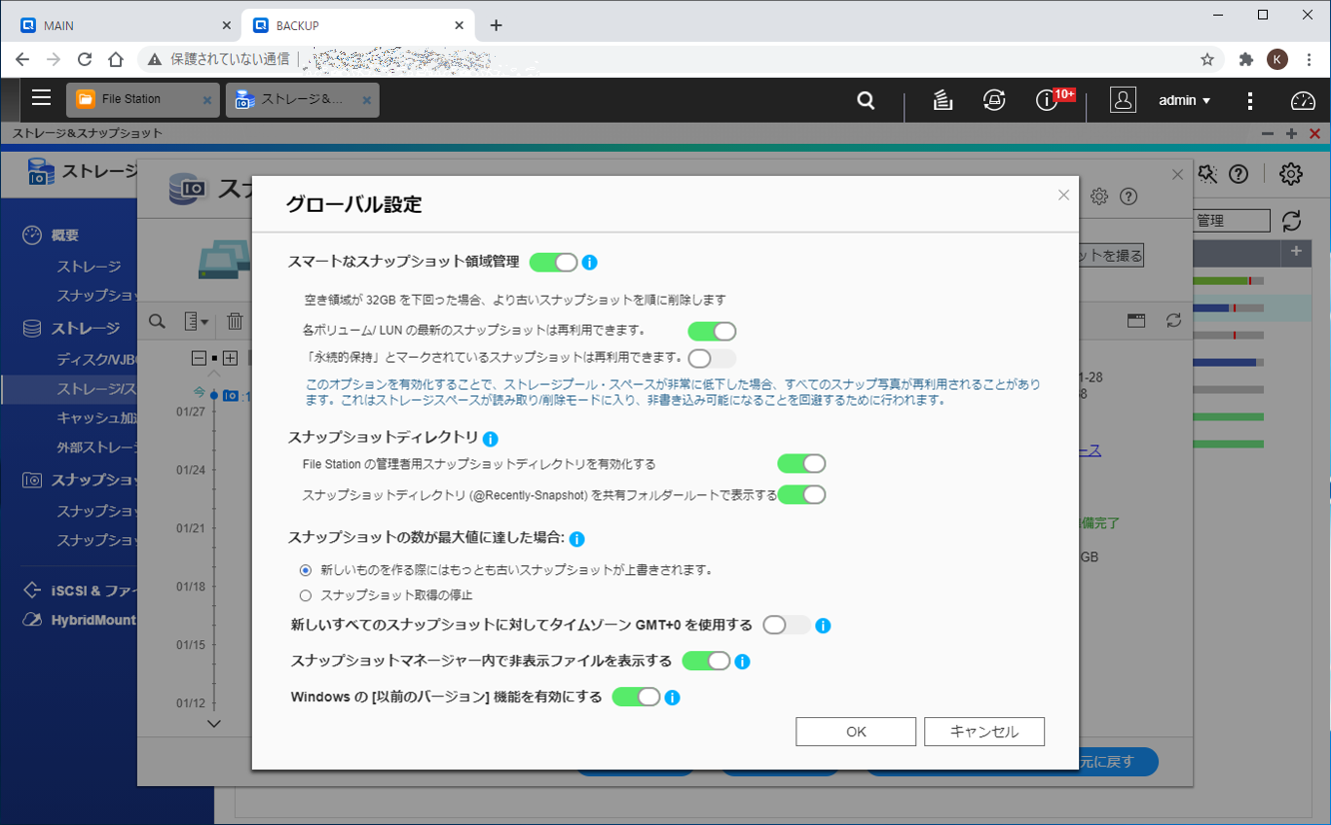The image size is (1331, 825).
Task: Click info icon next to スマートなスナップショット領域管理
Action: [x=590, y=263]
